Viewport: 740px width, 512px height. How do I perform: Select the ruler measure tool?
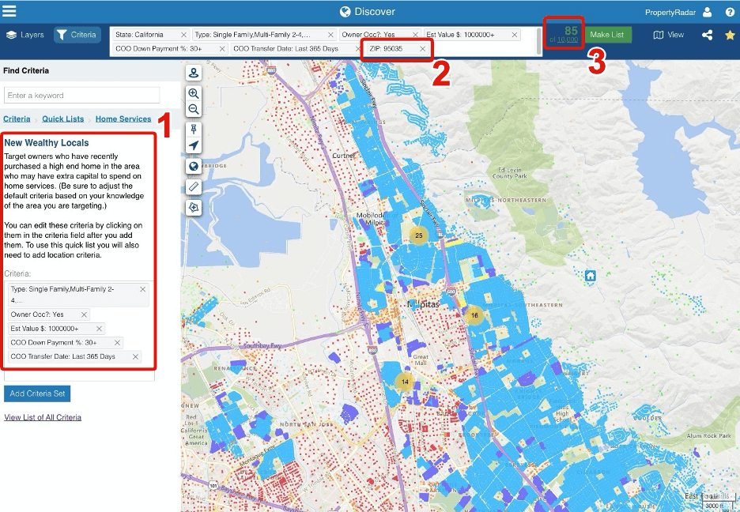[x=194, y=186]
